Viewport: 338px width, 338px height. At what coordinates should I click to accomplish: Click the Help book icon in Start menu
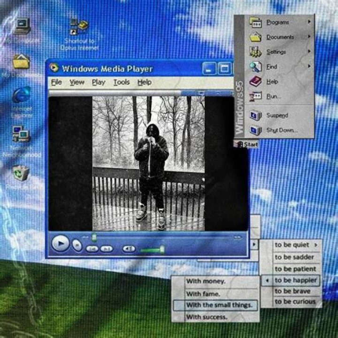256,82
